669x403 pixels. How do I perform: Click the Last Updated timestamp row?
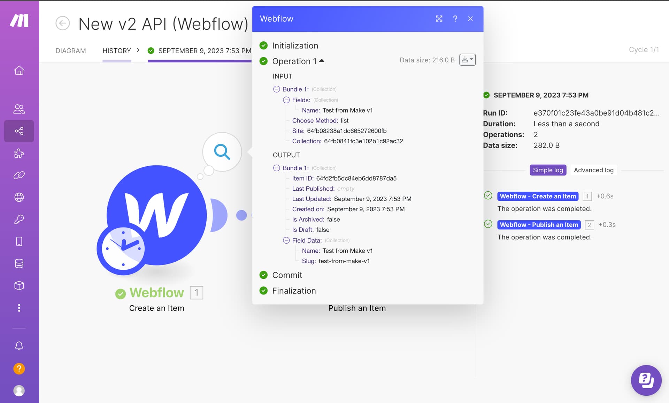coord(352,199)
